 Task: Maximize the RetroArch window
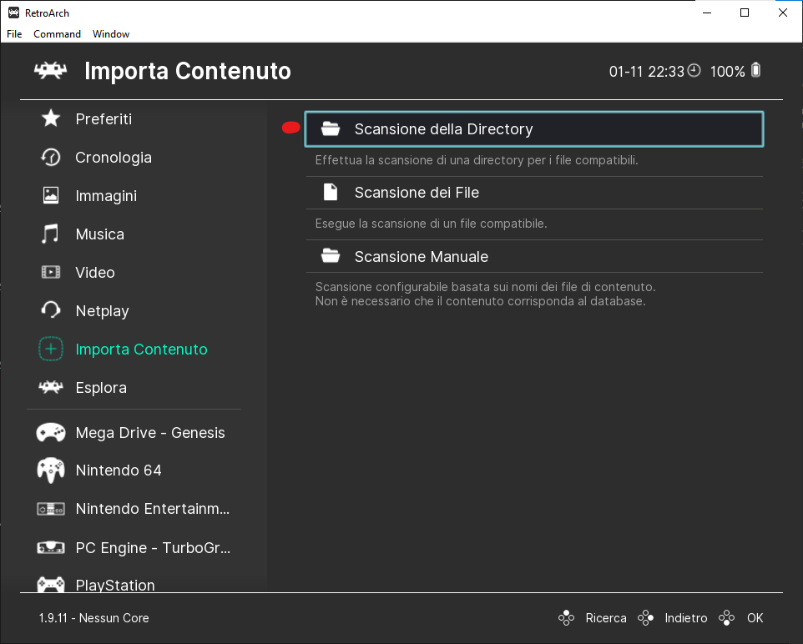[x=745, y=13]
